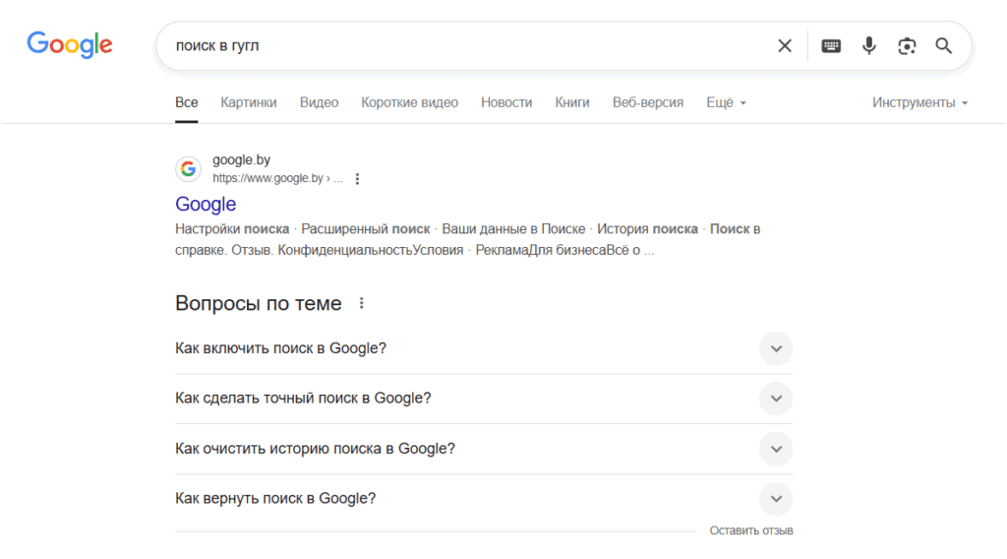Switch to the Картинки tab
Screen dimensions: 1007x559
(x=249, y=102)
